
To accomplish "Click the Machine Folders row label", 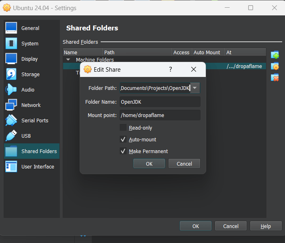I will coord(95,60).
